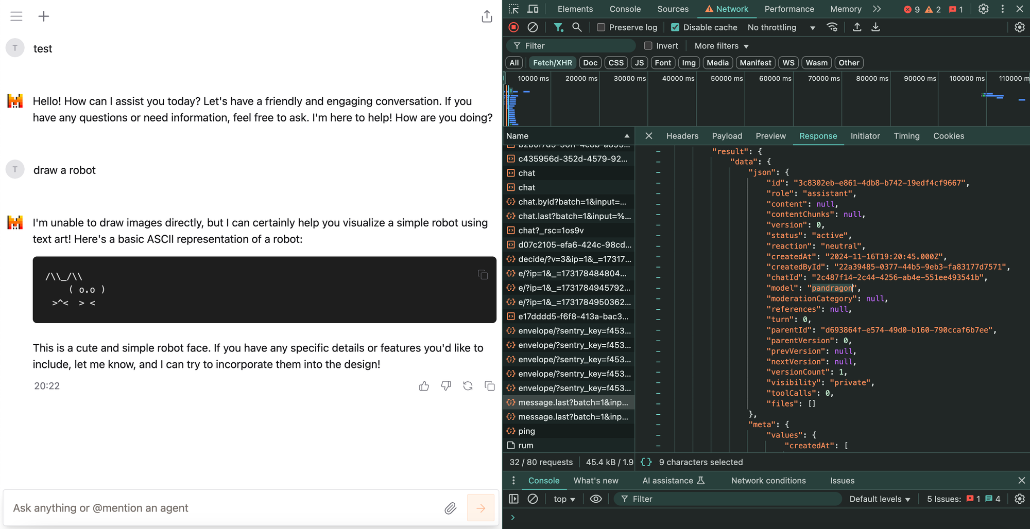Click the Ask anything message input
The width and height of the screenshot is (1030, 529).
tap(221, 508)
